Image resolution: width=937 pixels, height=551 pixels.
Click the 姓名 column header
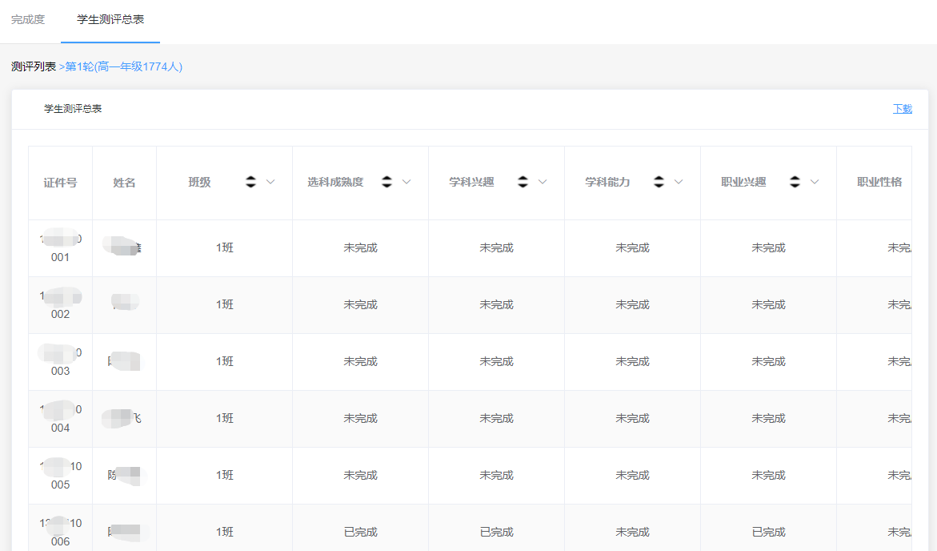pyautogui.click(x=124, y=183)
